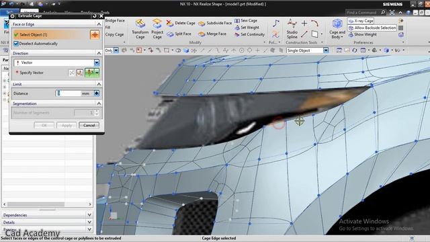Choose the Subdivide Face command

pos(215,24)
